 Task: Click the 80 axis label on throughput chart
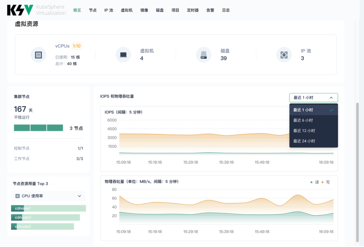click(x=114, y=189)
